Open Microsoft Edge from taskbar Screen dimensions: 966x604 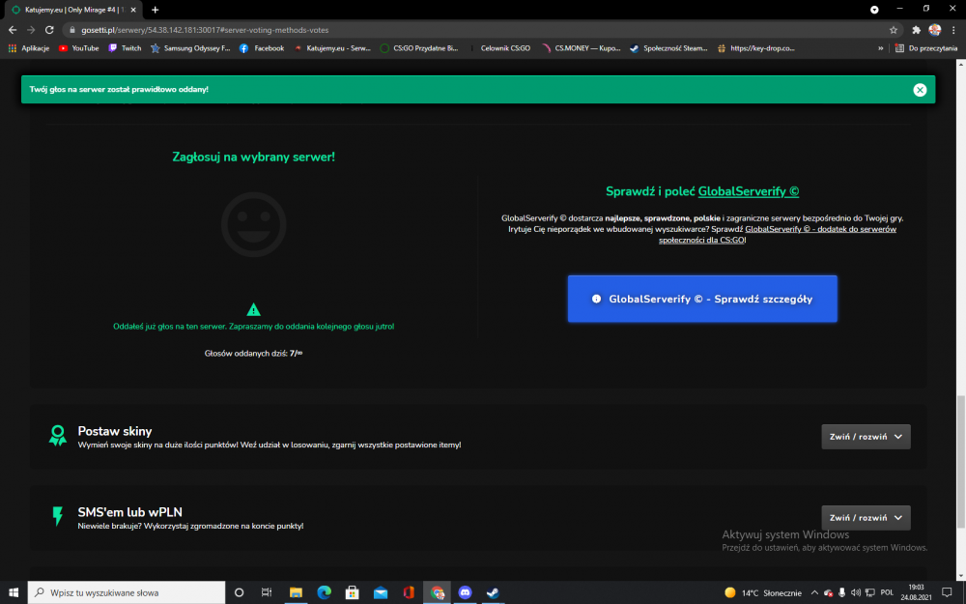[x=324, y=593]
